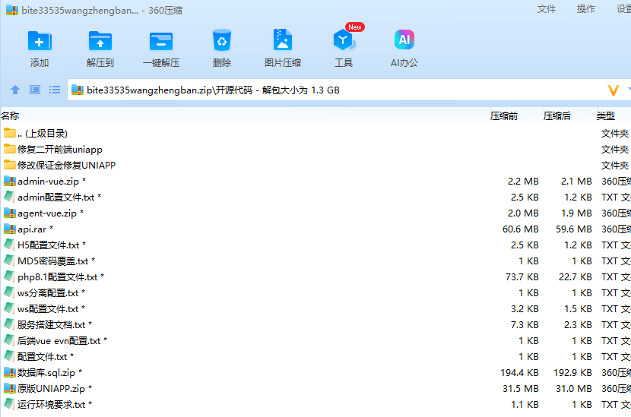Sort by the Name (名称) column header
631x417 pixels.
10,115
